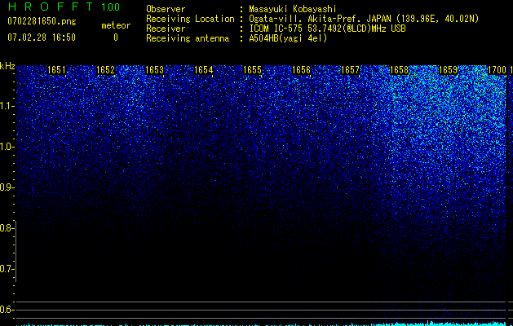Screen dimensions: 513x326
Task: Click the Receiving Location label
Action: [x=190, y=19]
